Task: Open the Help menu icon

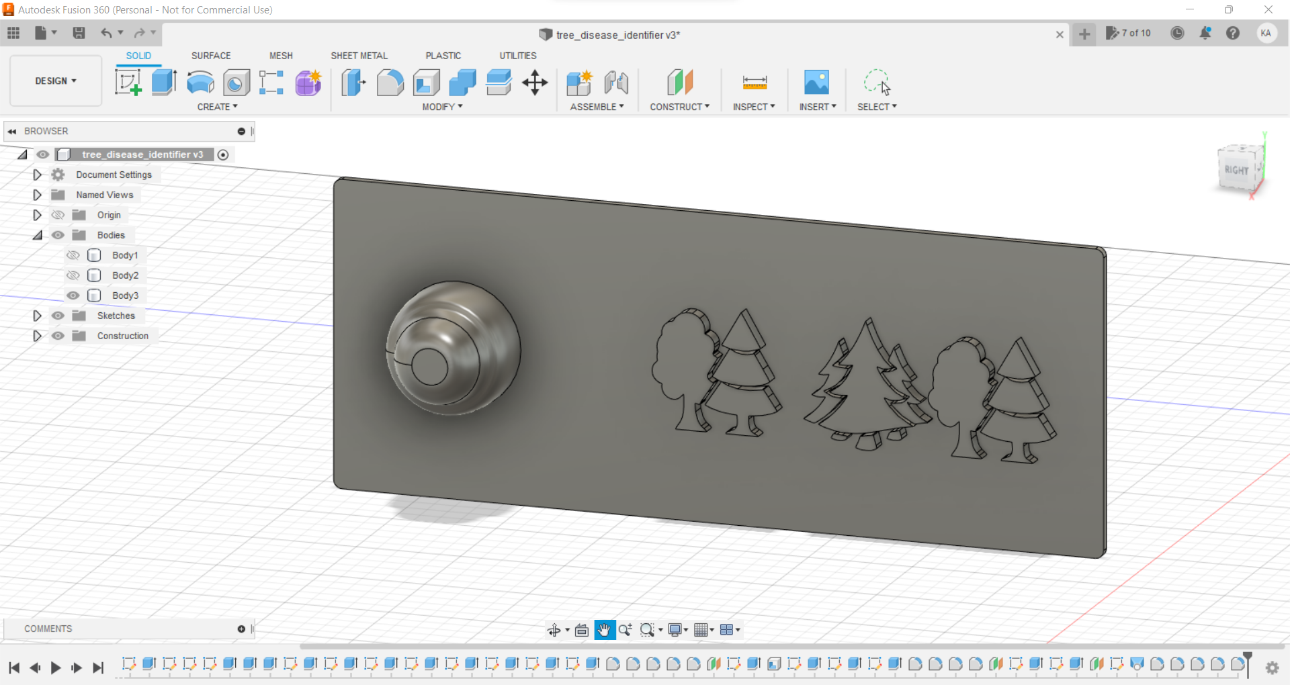Action: [1233, 33]
